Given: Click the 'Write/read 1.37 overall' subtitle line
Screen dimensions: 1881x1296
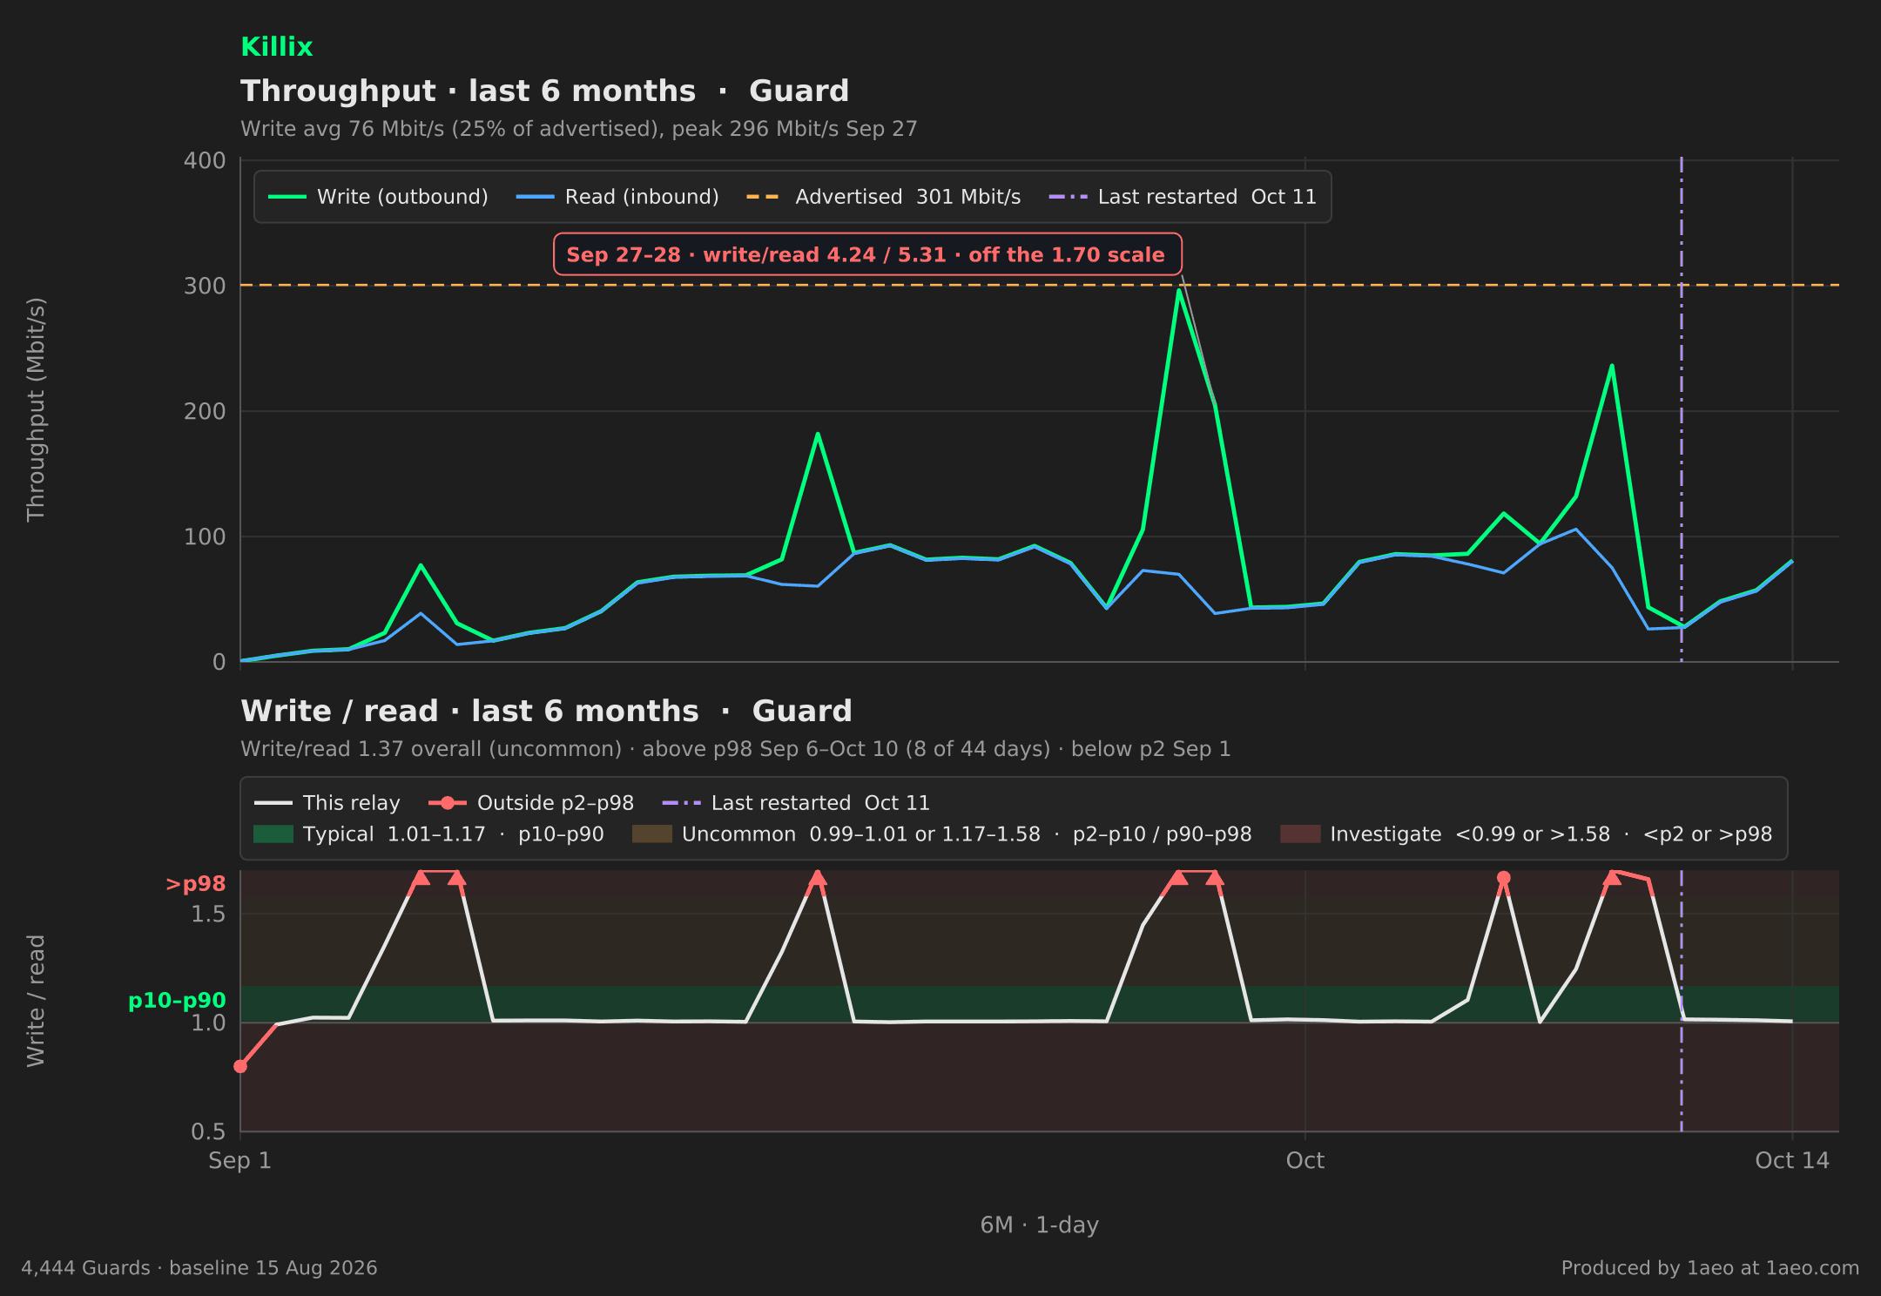Looking at the screenshot, I should point(736,749).
